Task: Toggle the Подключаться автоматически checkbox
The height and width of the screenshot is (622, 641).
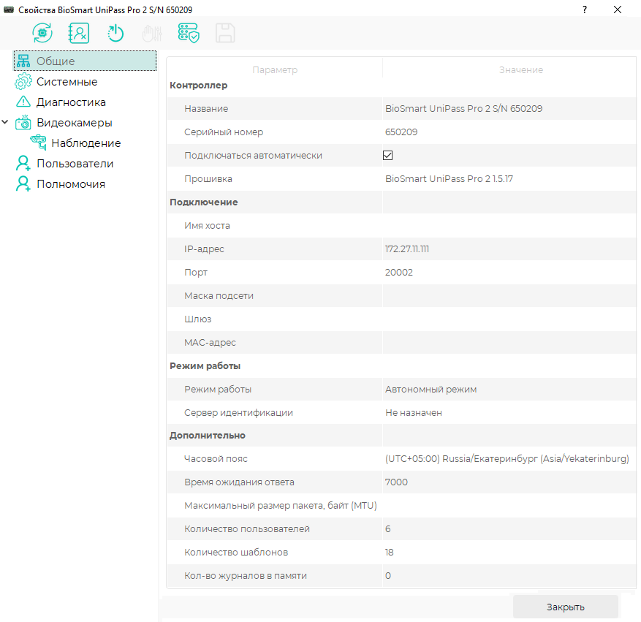Action: pyautogui.click(x=387, y=155)
